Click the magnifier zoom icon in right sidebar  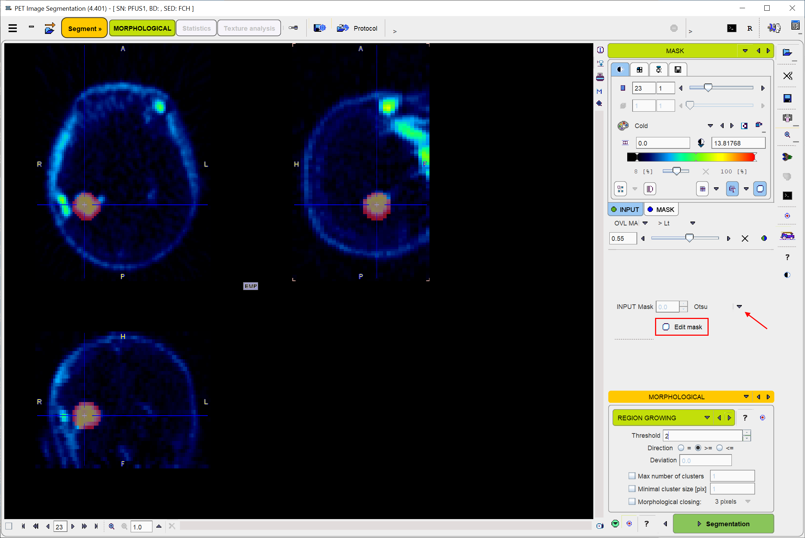tap(787, 135)
